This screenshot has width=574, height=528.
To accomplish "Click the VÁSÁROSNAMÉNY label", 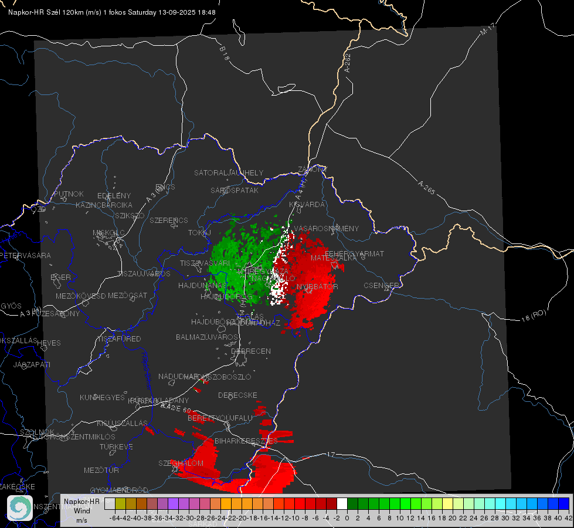I will 327,228.
